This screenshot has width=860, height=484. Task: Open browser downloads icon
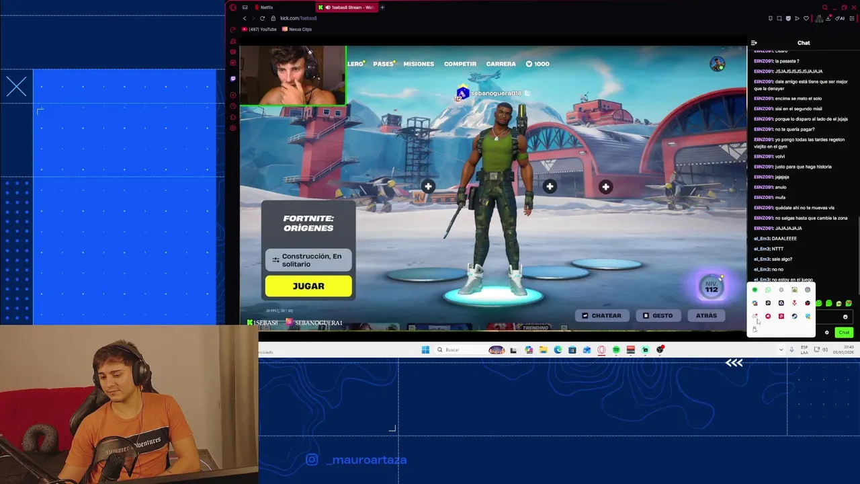(828, 18)
